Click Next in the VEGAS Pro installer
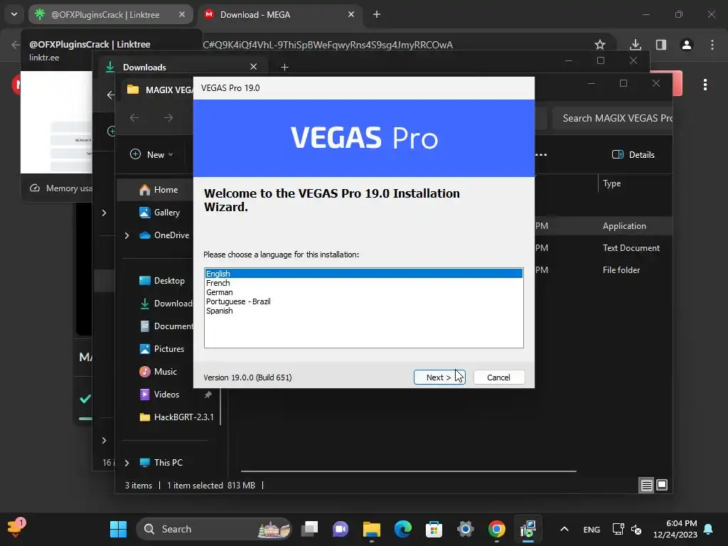The width and height of the screenshot is (728, 546). pyautogui.click(x=439, y=377)
